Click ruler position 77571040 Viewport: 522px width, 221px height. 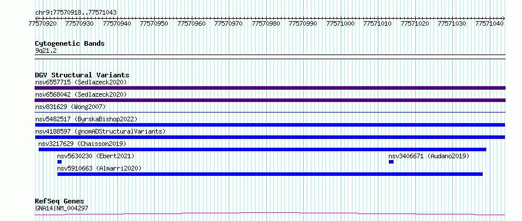489,23
